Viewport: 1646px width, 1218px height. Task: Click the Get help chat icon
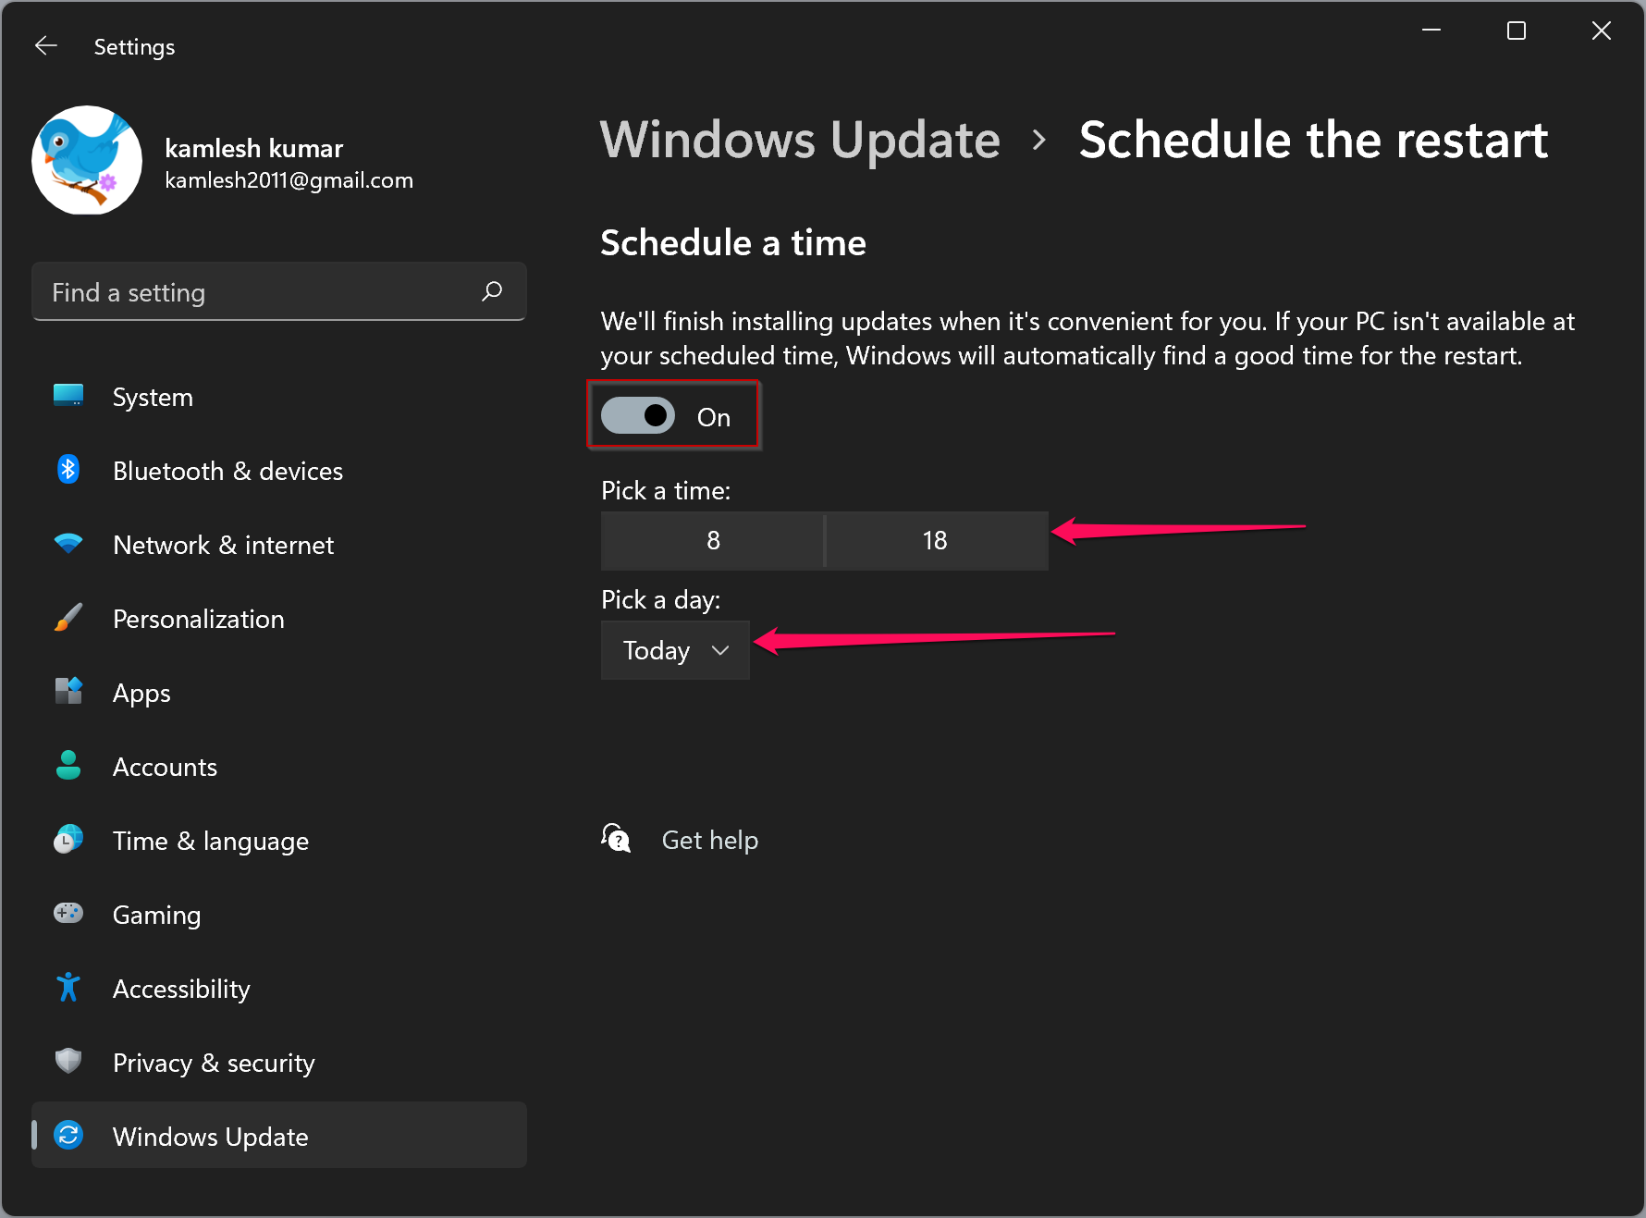(616, 839)
